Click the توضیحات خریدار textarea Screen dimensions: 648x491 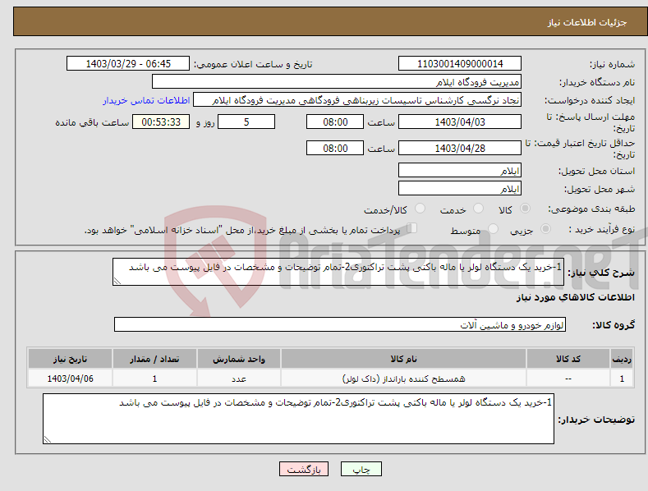(298, 419)
